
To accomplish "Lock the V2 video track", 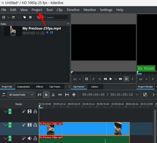I will pyautogui.click(x=35, y=111).
